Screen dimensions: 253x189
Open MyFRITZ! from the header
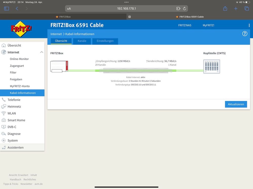click(208, 25)
